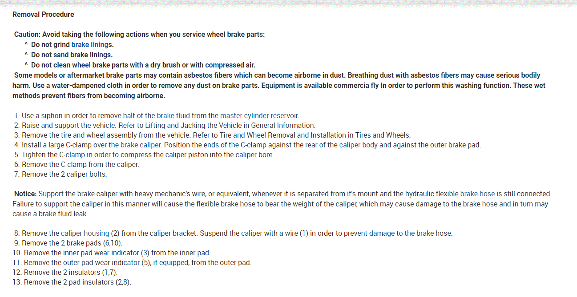The height and width of the screenshot is (297, 577).
Task: Click the 'Caution:' label text
Action: point(27,34)
